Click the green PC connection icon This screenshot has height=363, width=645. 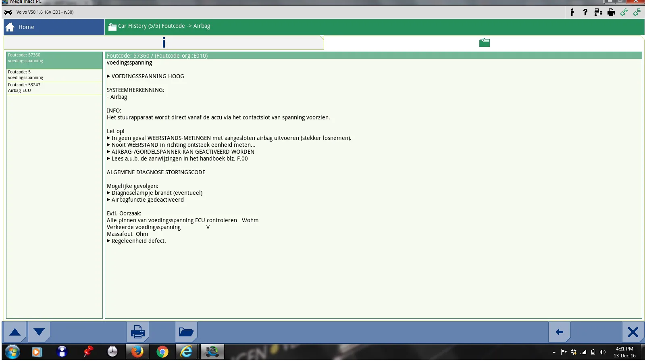pyautogui.click(x=637, y=12)
